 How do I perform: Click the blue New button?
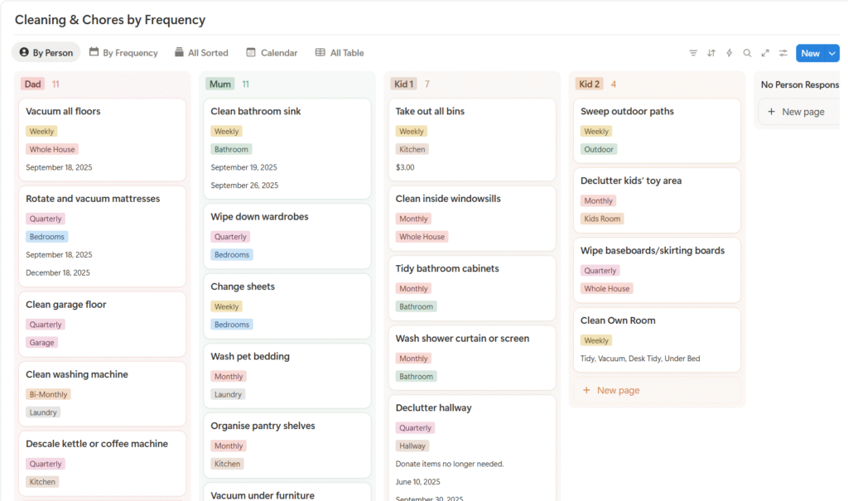[x=810, y=53]
